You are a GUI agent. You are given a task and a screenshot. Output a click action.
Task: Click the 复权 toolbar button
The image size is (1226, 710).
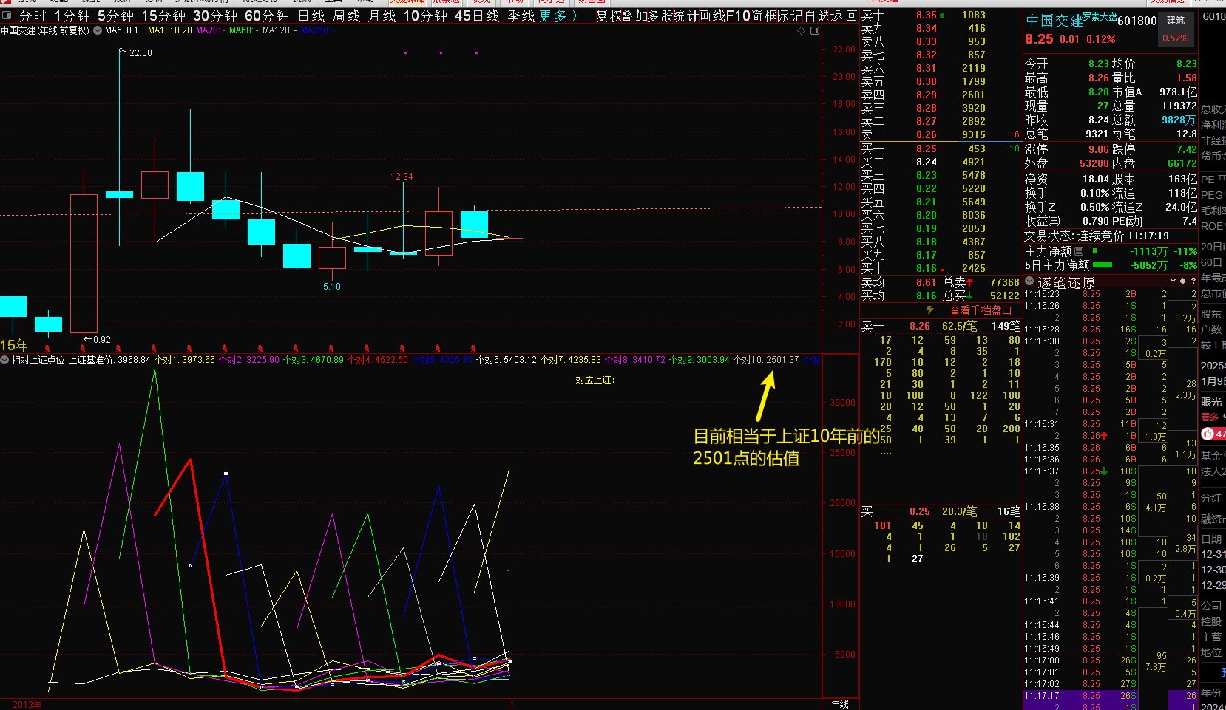pyautogui.click(x=609, y=16)
